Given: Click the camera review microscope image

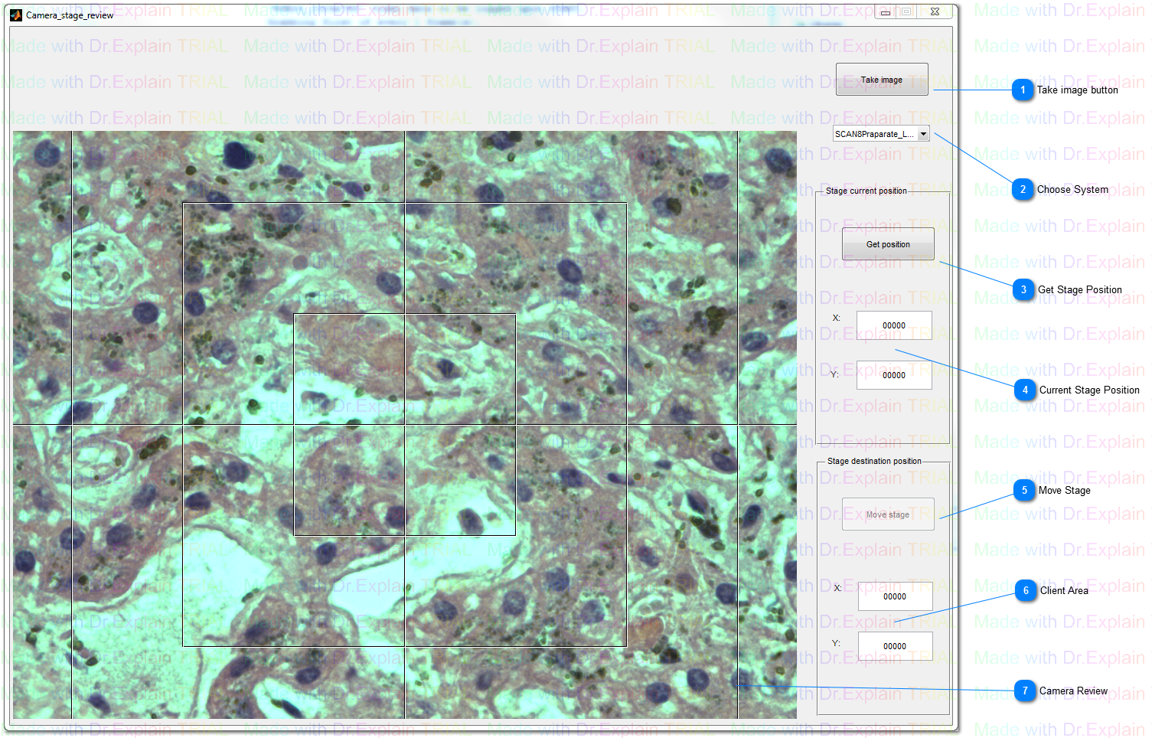Looking at the screenshot, I should click(405, 425).
